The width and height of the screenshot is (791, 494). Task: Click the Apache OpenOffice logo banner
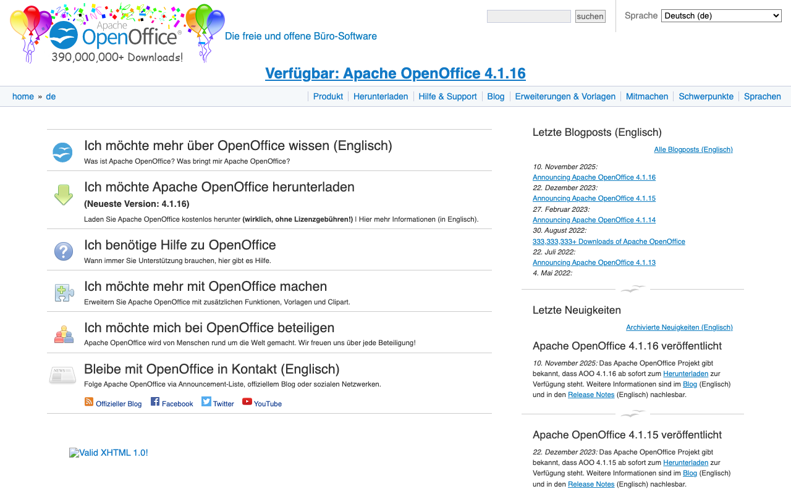coord(117,33)
